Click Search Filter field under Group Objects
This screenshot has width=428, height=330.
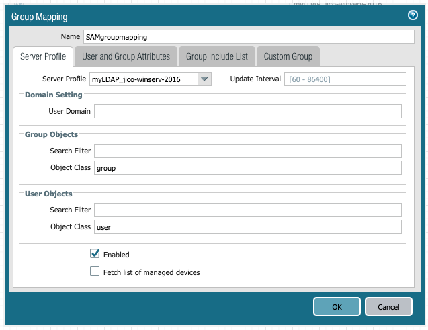(x=247, y=151)
